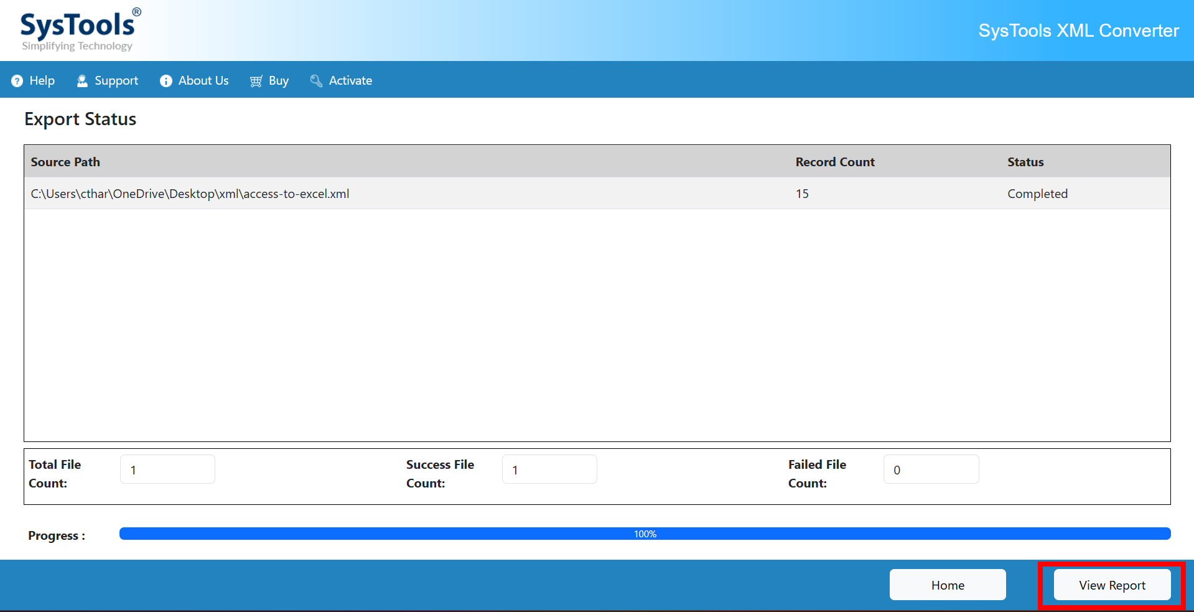
Task: Open the Help menu item
Action: [33, 81]
